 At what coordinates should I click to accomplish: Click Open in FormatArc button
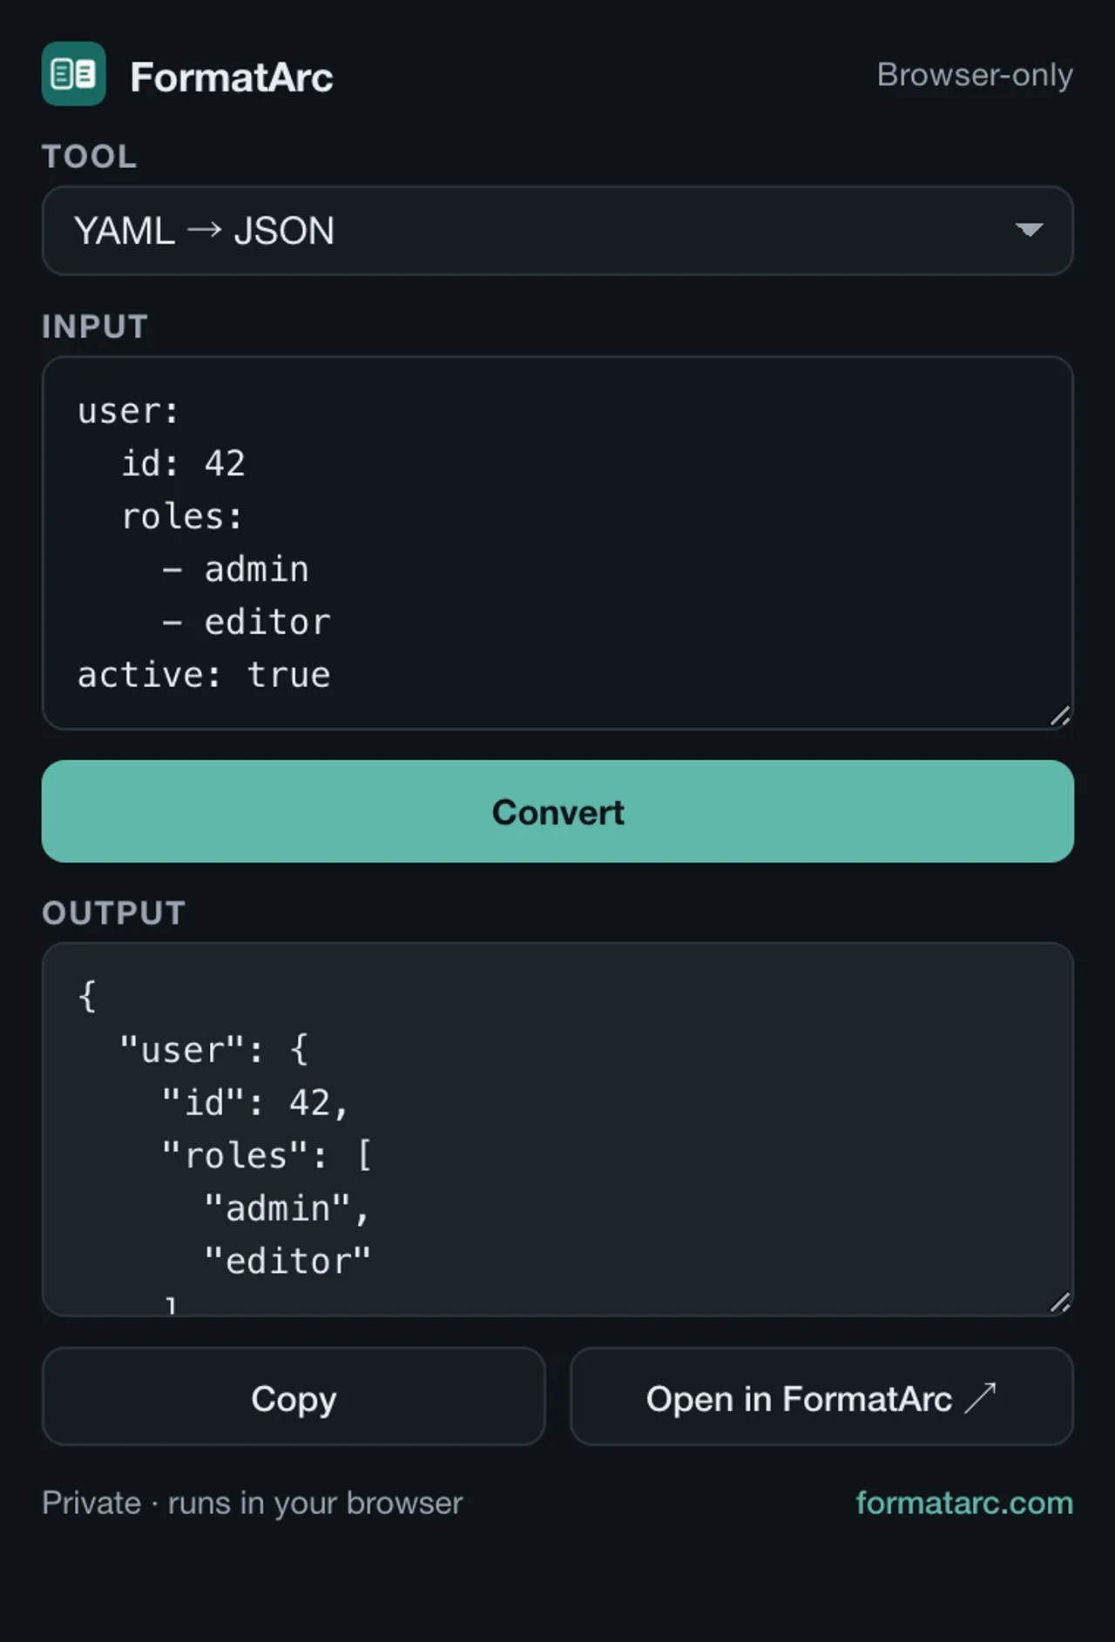pos(821,1397)
